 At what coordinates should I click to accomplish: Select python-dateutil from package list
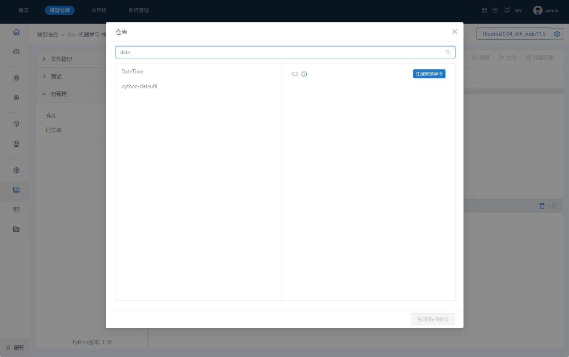pos(139,86)
